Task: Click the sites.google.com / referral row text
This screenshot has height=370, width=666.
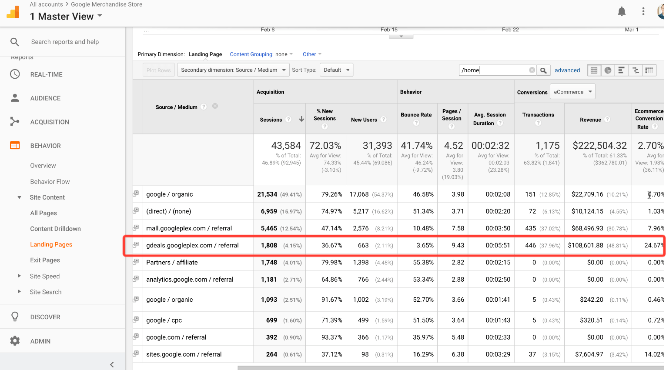Action: [184, 354]
